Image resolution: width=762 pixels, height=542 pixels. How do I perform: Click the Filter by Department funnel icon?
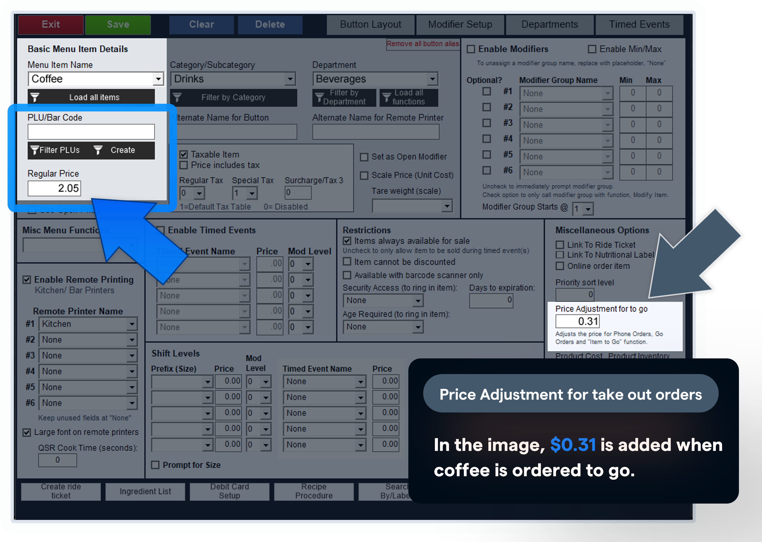(319, 97)
